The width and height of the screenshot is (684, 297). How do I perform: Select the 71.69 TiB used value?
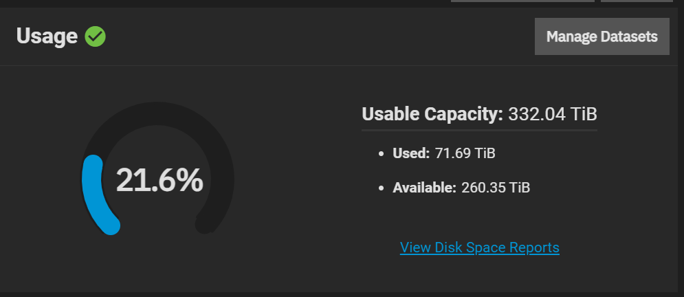click(x=465, y=153)
